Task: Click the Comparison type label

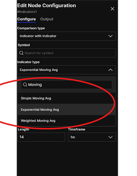Action: click(x=31, y=28)
